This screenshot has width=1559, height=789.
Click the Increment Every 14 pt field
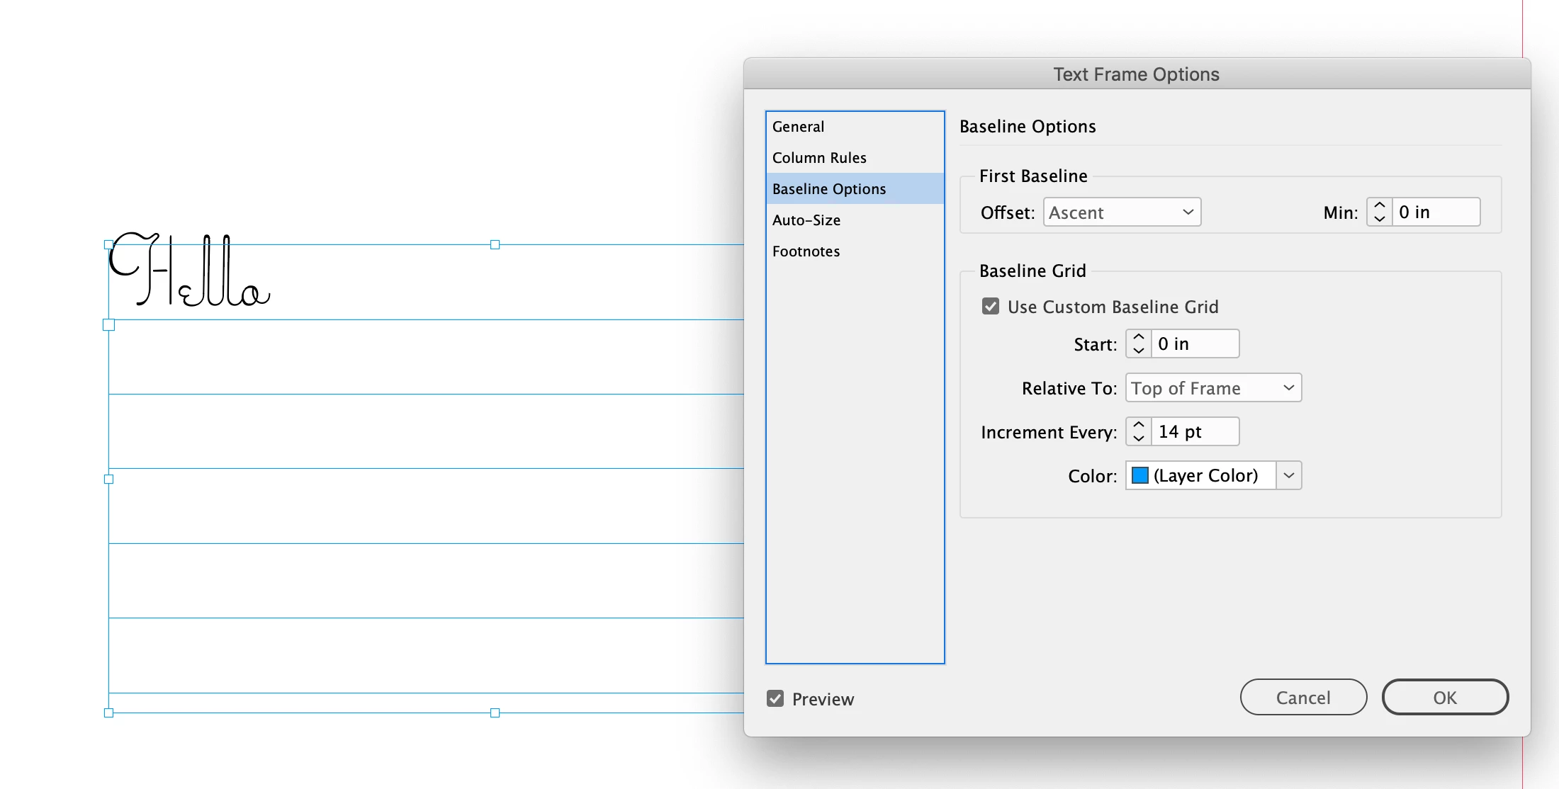pos(1194,432)
